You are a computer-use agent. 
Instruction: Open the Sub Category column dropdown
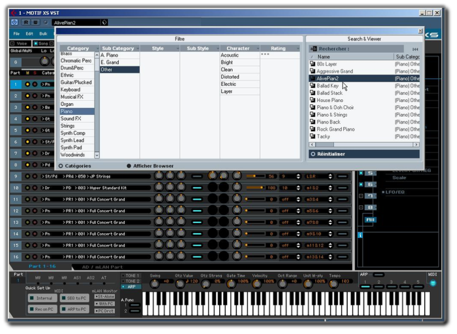click(x=138, y=48)
